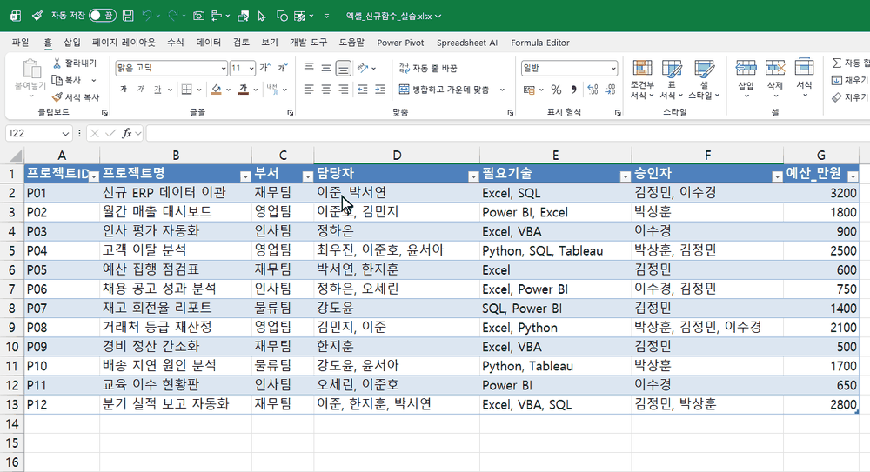
Task: Click 병합하고 가운데 맞춤 merge button
Action: (445, 90)
